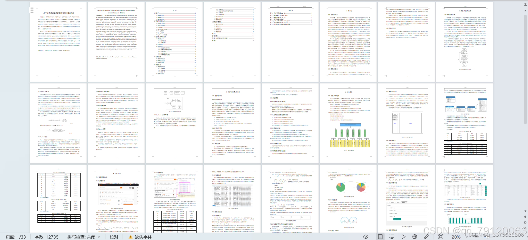The image size is (528, 240).
Task: Click the scrollbar down arrow
Action: (x=525, y=211)
